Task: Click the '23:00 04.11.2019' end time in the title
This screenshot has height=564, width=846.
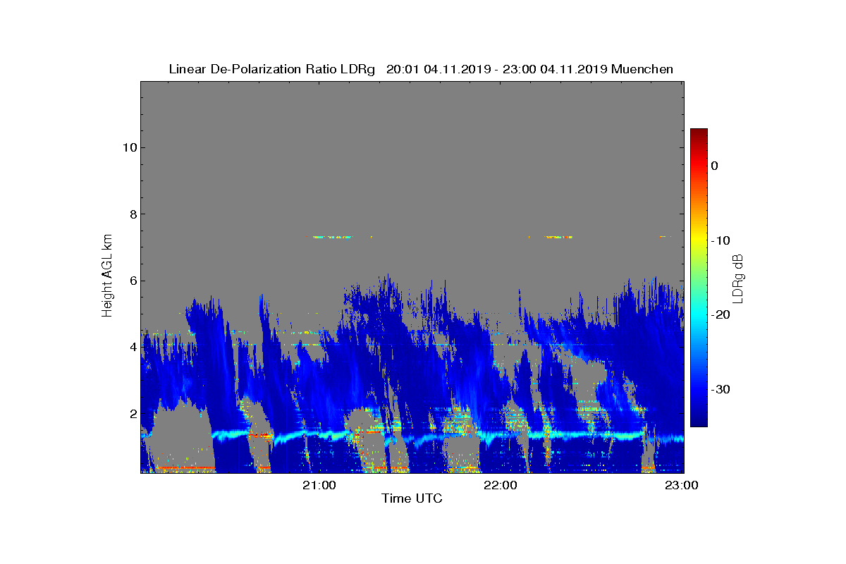Action: pos(555,69)
